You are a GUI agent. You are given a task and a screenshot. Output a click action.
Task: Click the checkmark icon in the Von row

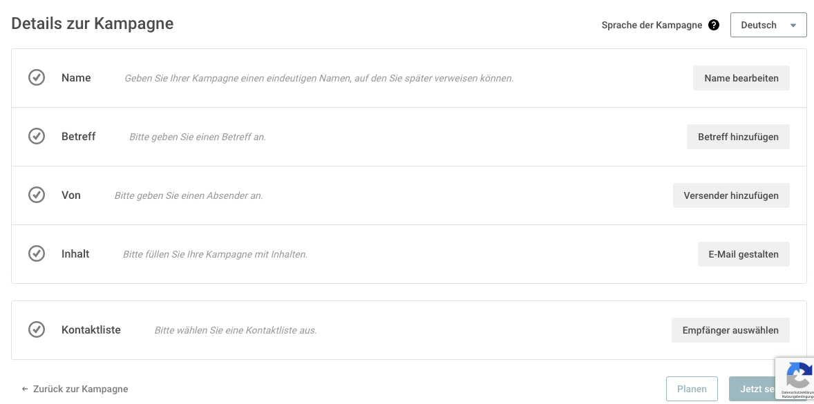click(37, 195)
